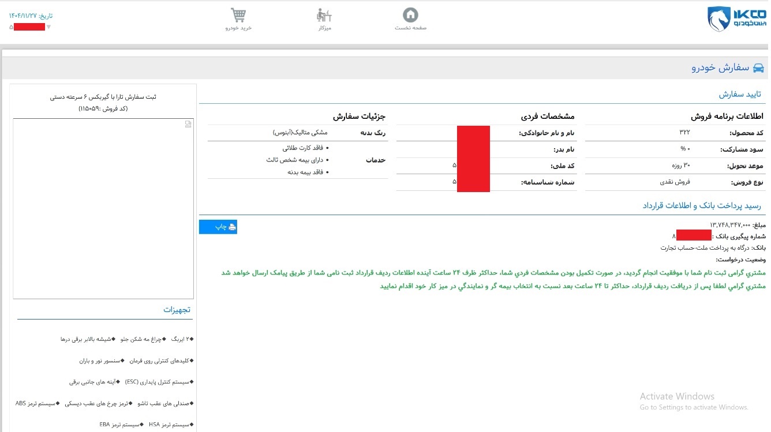Image resolution: width=771 pixels, height=432 pixels.
Task: Click the تایید سفارش section heading
Action: 740,94
